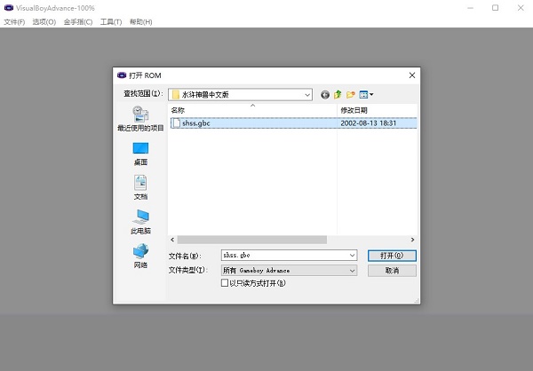Sort files by the 名称 column header
The height and width of the screenshot is (371, 533).
(252, 110)
